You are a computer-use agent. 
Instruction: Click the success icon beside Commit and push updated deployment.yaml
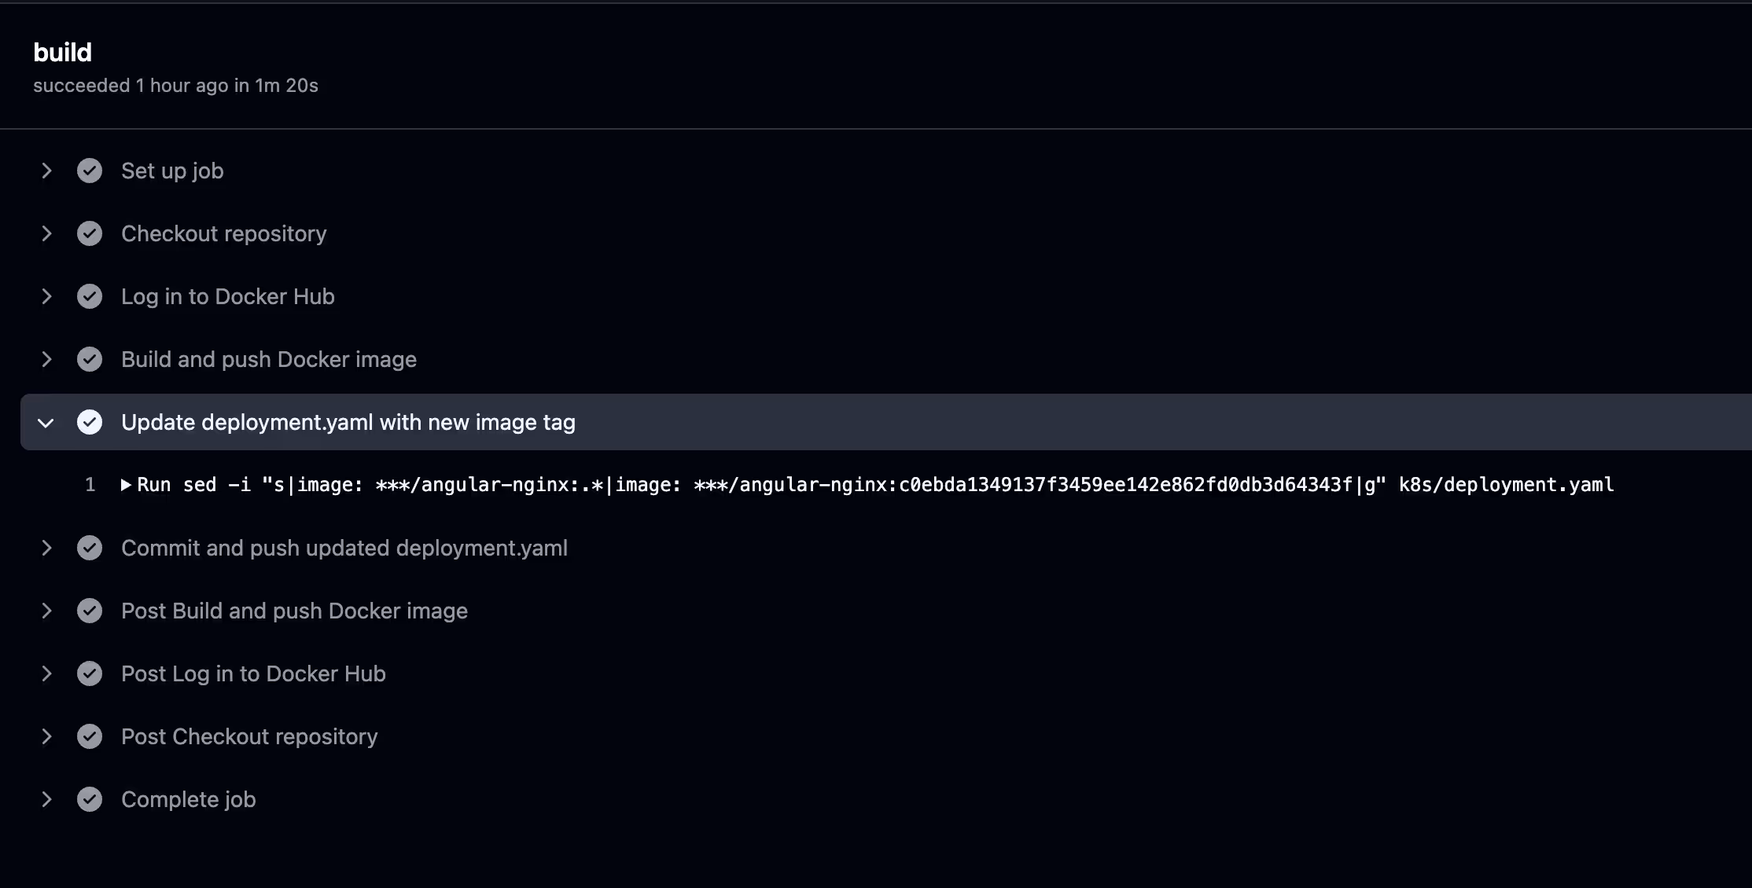(90, 548)
